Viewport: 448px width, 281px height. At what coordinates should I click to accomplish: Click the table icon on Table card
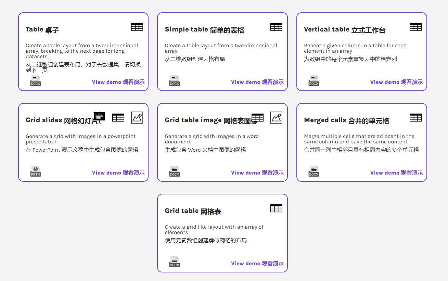coord(137,27)
